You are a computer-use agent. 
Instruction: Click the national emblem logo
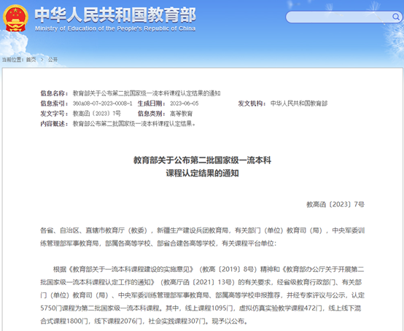tap(15, 17)
